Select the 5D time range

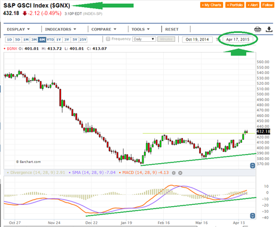tap(17, 39)
